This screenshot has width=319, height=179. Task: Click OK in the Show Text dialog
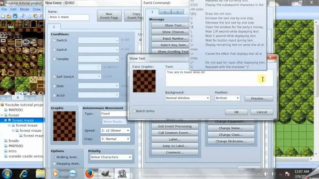[236, 112]
